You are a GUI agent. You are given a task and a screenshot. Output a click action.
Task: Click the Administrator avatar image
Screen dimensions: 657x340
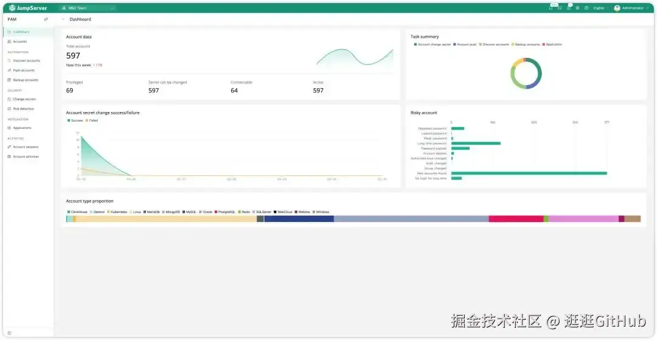617,8
